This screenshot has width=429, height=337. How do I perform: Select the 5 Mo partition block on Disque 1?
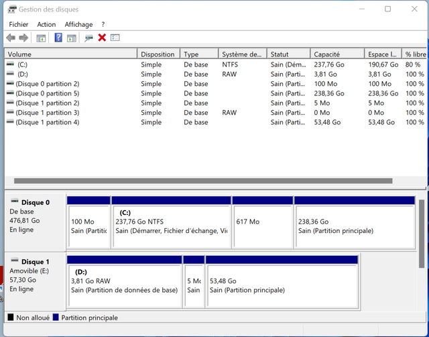[194, 282]
